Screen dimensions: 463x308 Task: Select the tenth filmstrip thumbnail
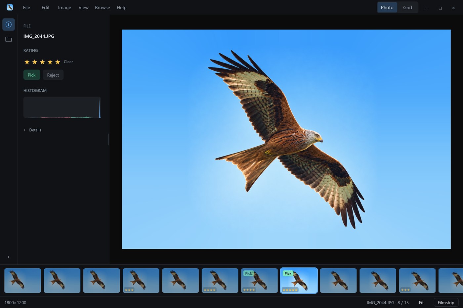pyautogui.click(x=378, y=281)
